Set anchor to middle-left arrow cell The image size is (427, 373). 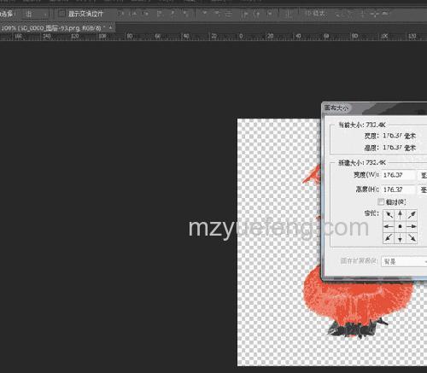(389, 226)
